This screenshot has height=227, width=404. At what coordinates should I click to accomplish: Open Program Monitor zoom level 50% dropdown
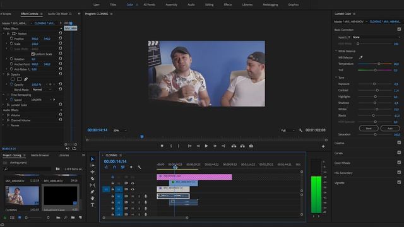pyautogui.click(x=120, y=131)
